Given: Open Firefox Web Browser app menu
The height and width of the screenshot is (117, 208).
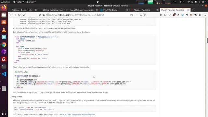Looking at the screenshot, I should click(x=25, y=2).
